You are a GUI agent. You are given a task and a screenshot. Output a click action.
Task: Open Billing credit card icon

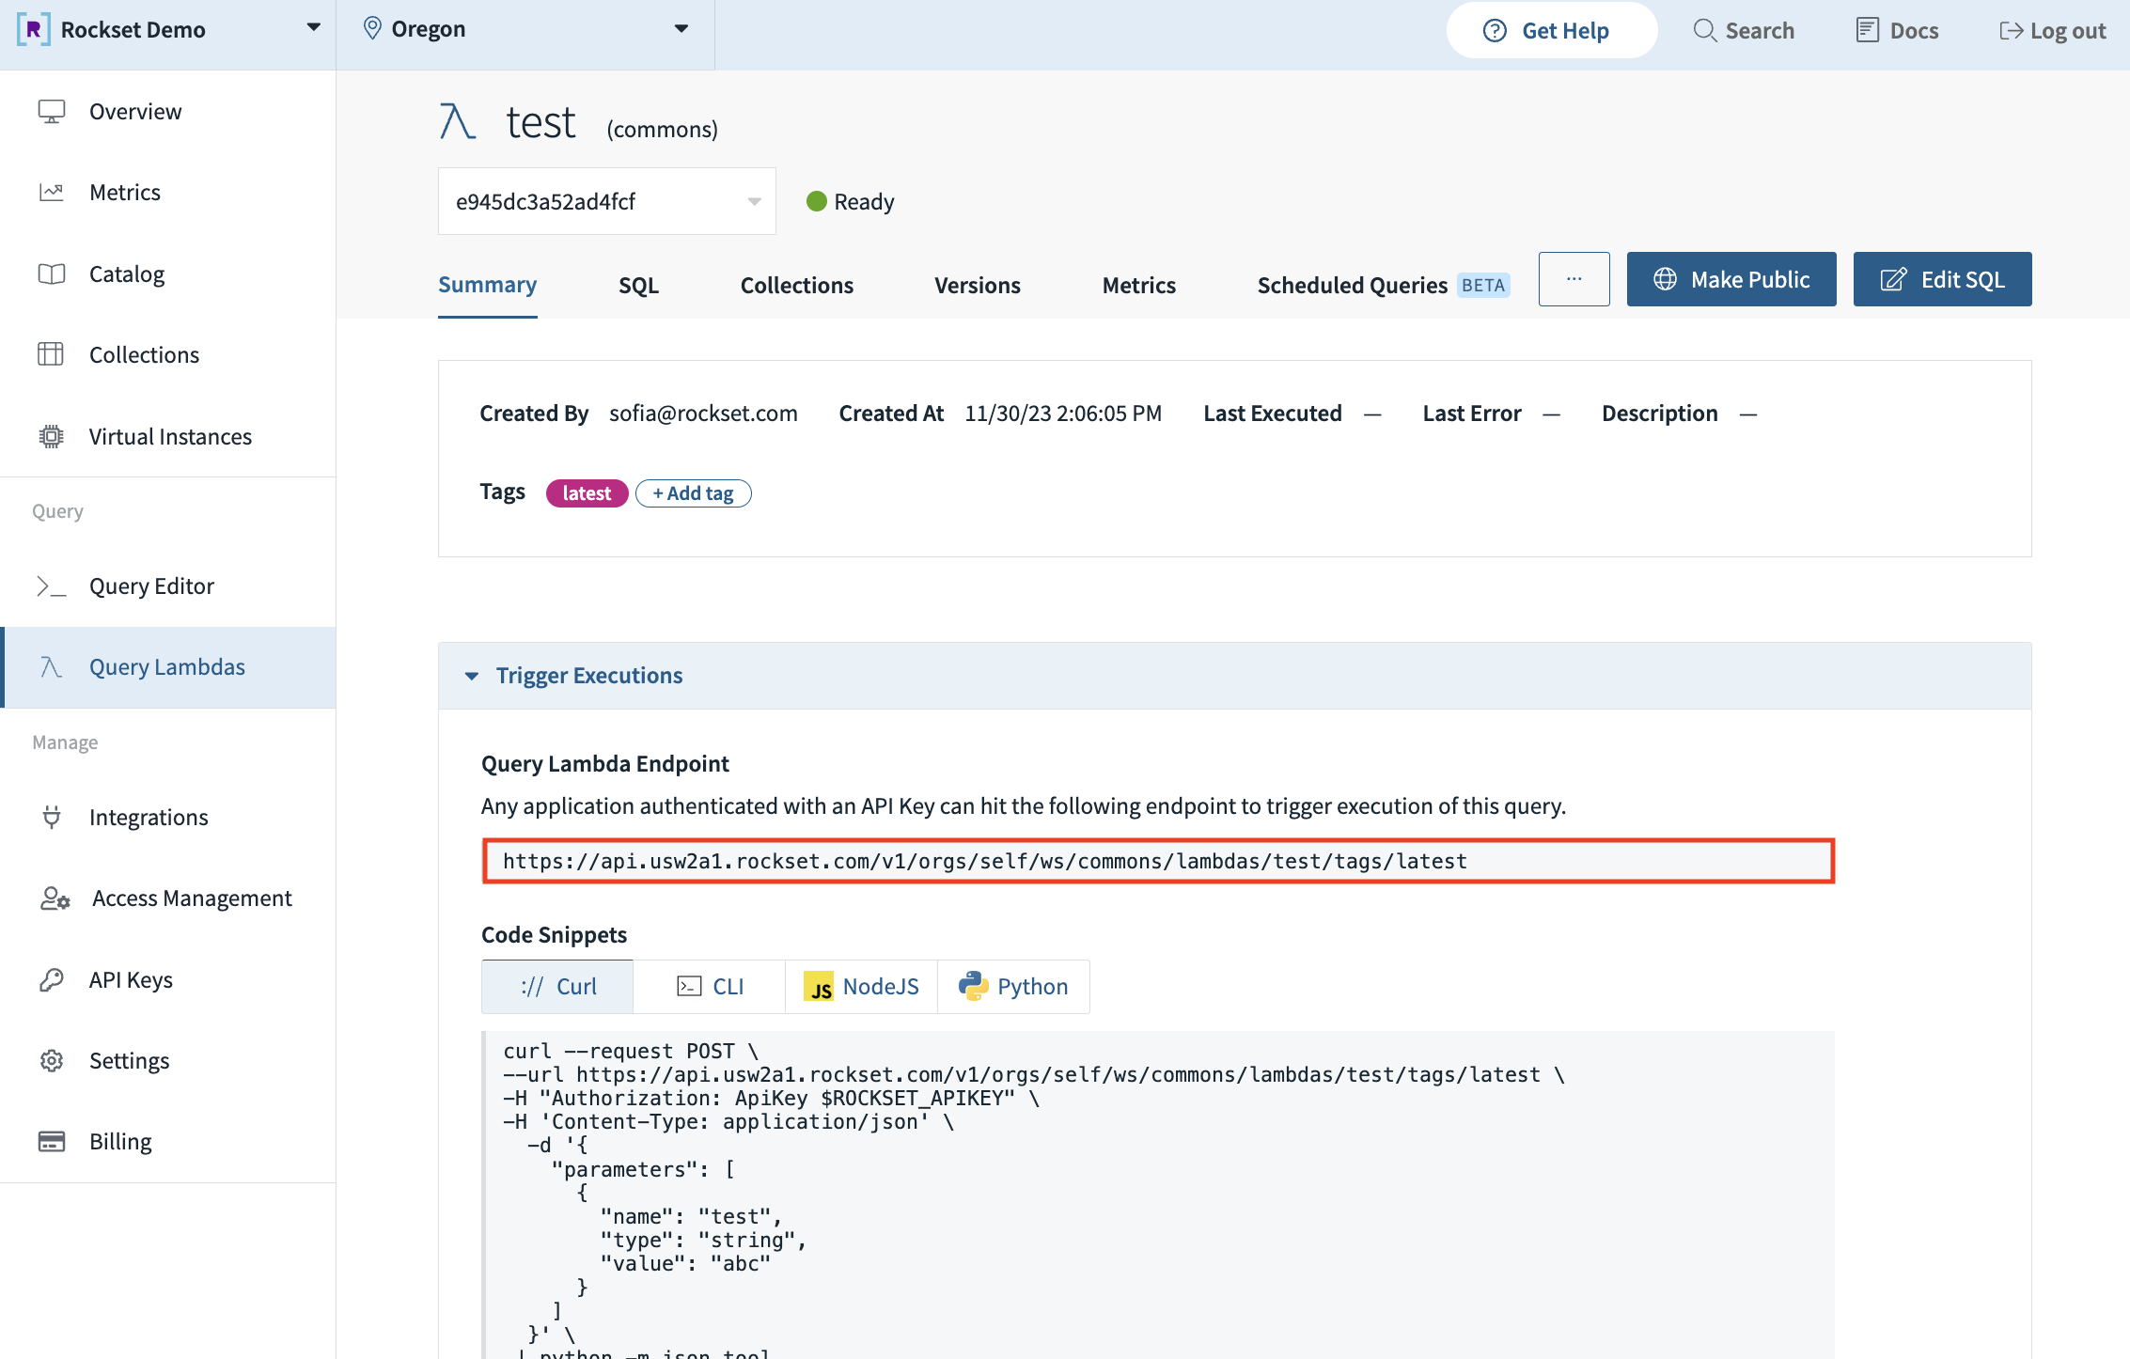(51, 1142)
